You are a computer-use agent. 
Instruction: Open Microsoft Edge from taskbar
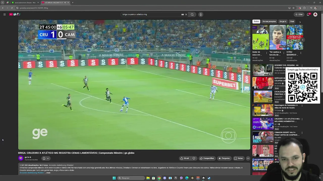pos(187,178)
